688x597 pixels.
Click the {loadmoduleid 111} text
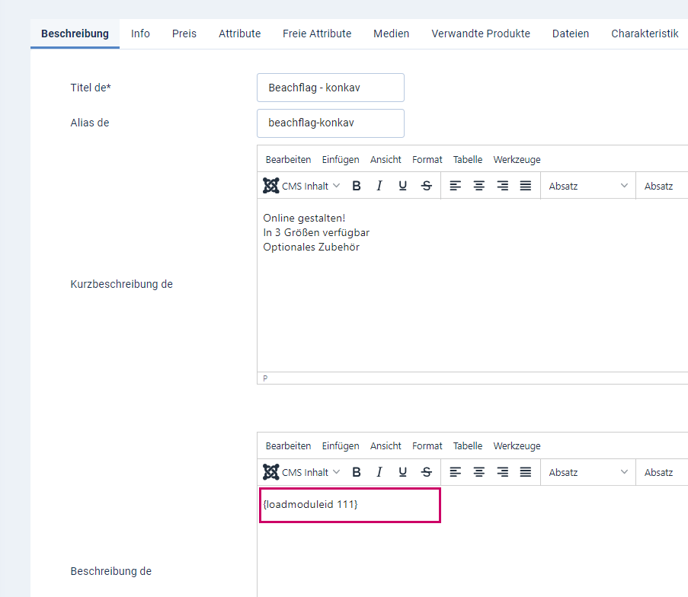[x=310, y=504]
